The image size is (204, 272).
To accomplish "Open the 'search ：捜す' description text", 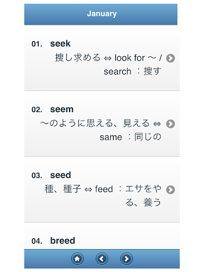I will click(x=132, y=71).
